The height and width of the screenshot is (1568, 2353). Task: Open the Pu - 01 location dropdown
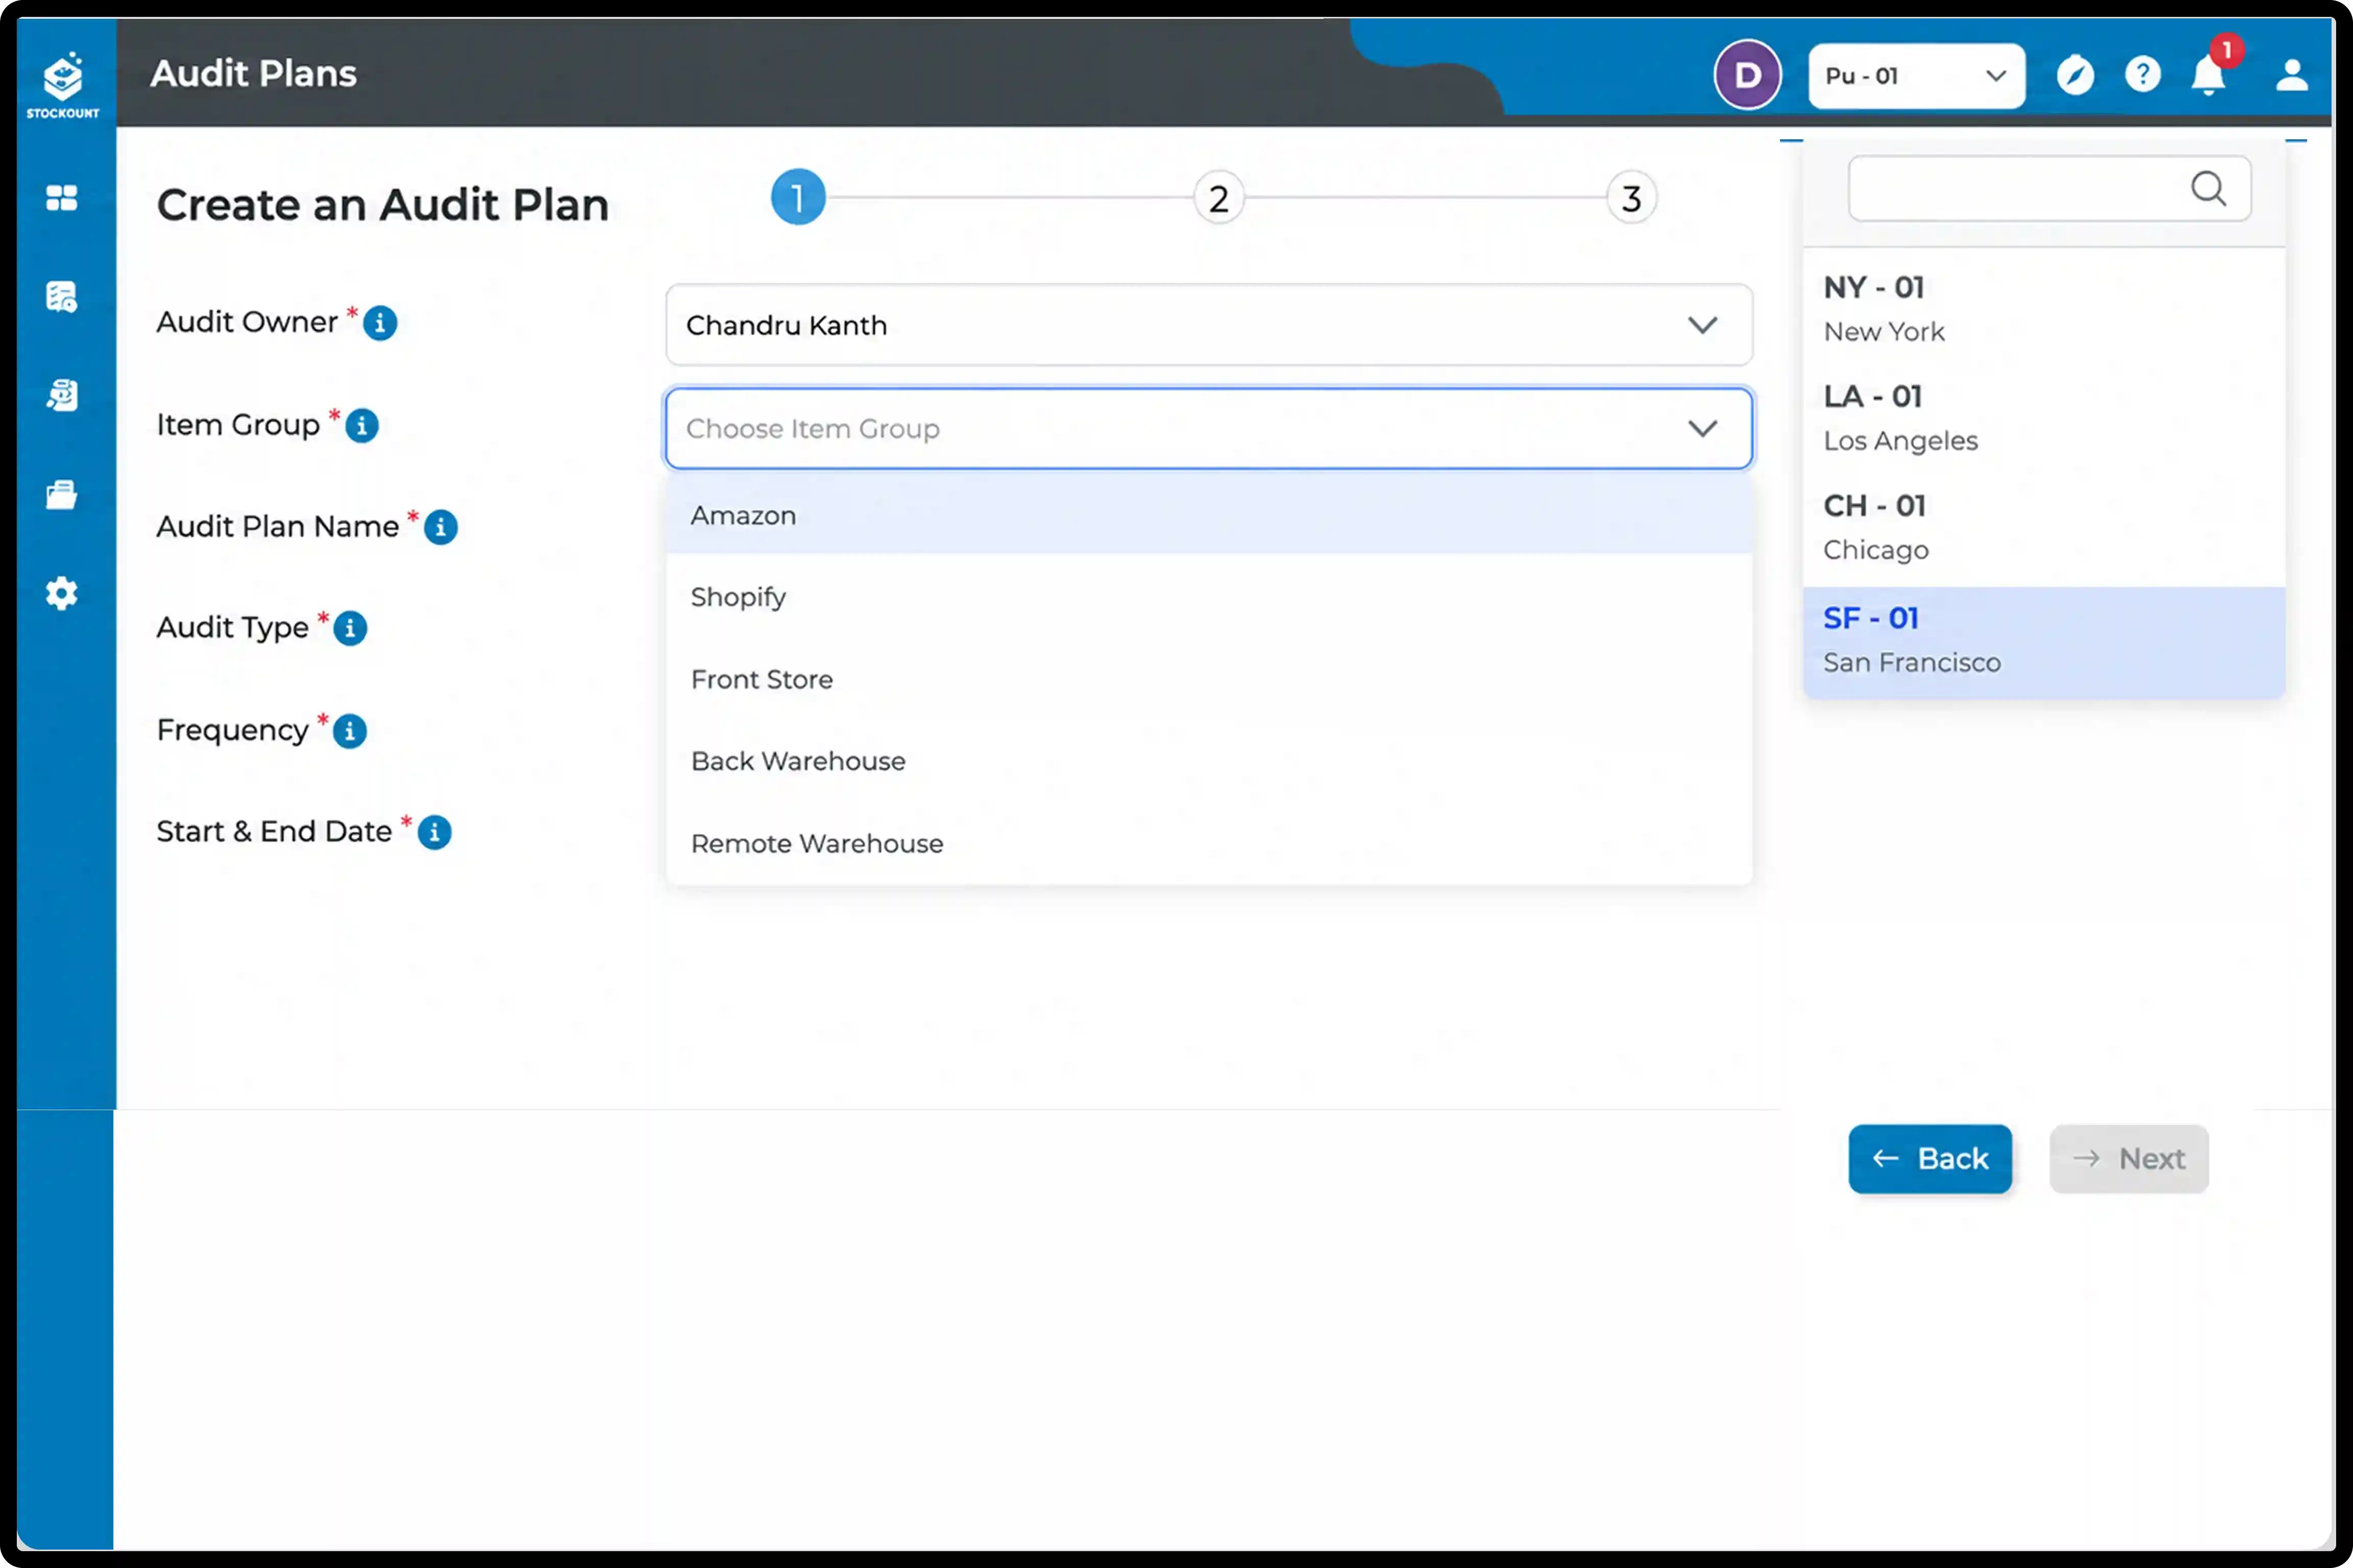[1917, 76]
